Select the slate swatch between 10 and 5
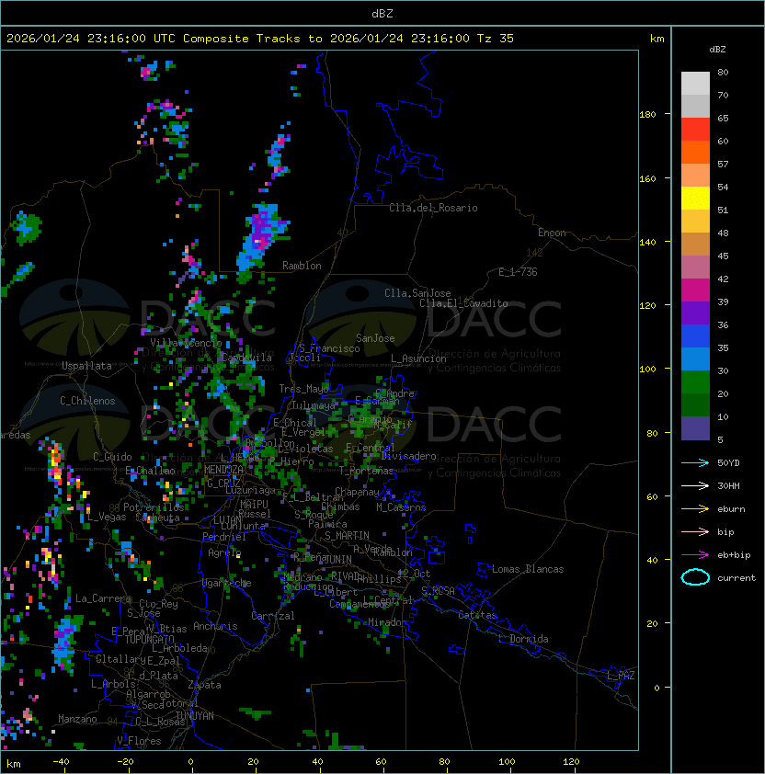The width and height of the screenshot is (765, 774). click(695, 428)
